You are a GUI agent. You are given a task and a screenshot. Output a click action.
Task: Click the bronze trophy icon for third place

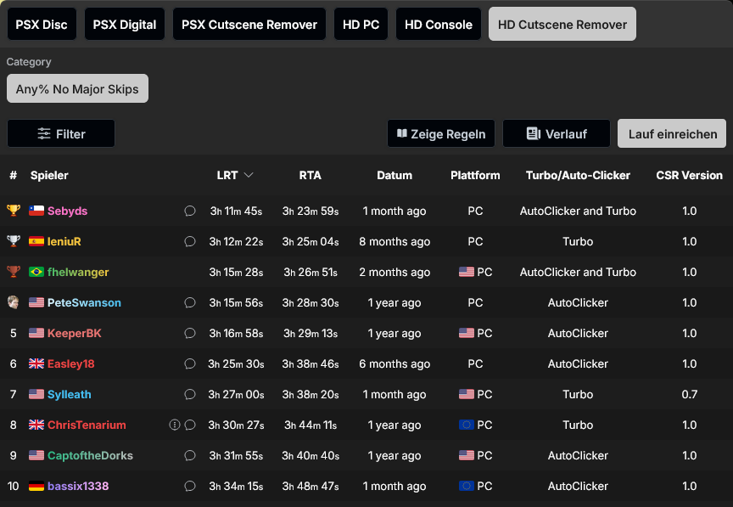click(14, 272)
